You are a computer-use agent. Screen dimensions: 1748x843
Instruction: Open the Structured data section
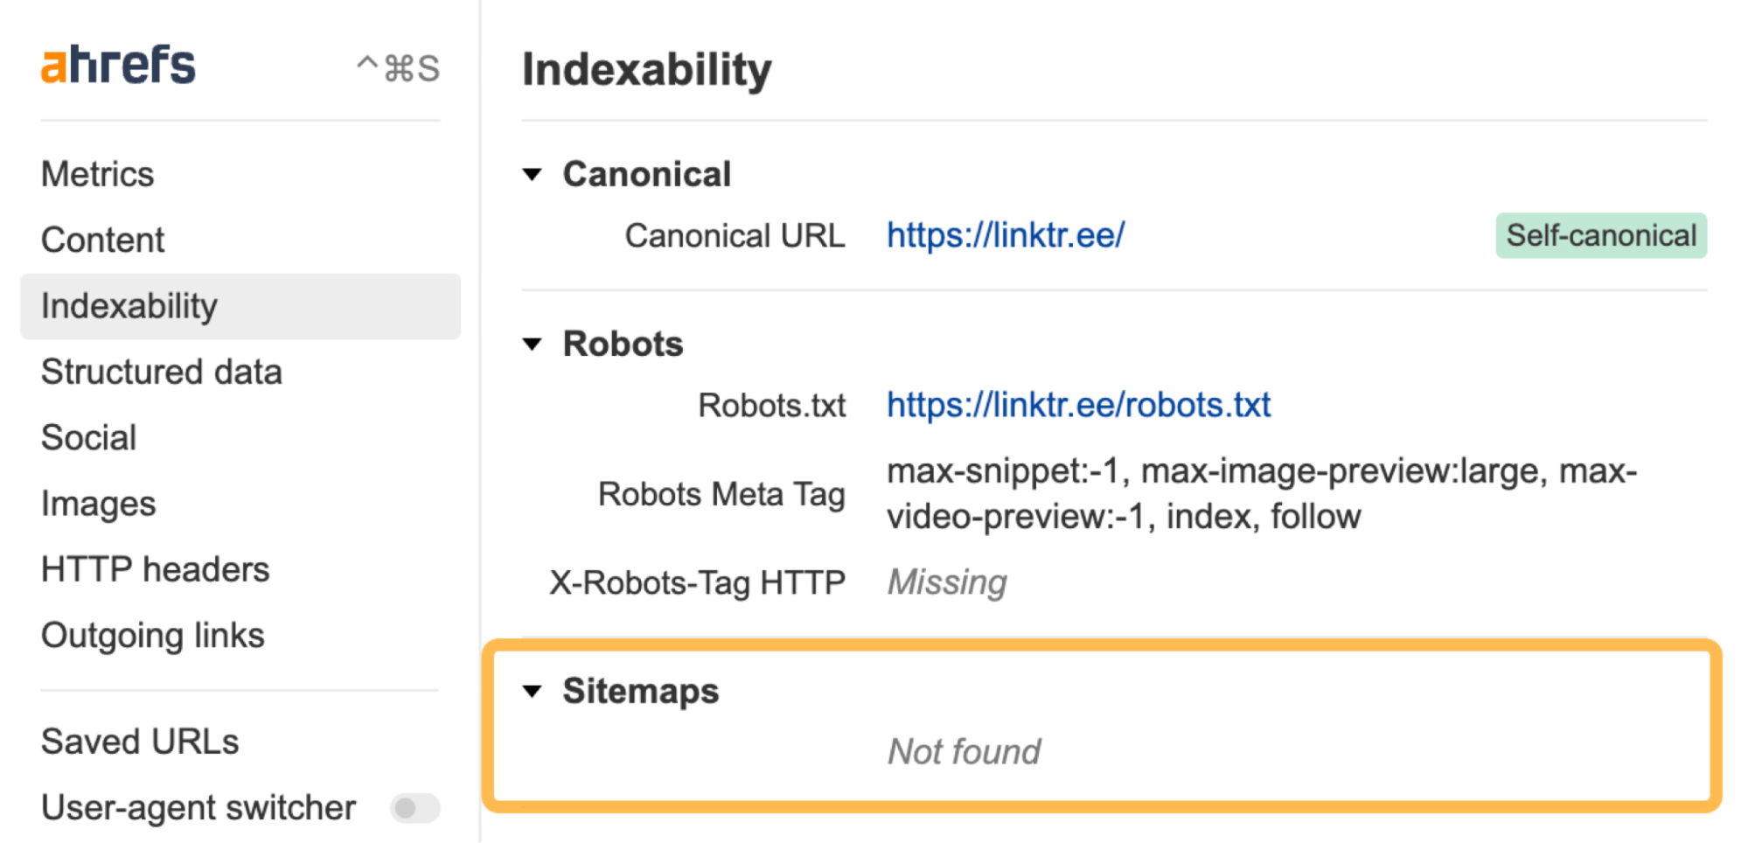click(x=161, y=371)
